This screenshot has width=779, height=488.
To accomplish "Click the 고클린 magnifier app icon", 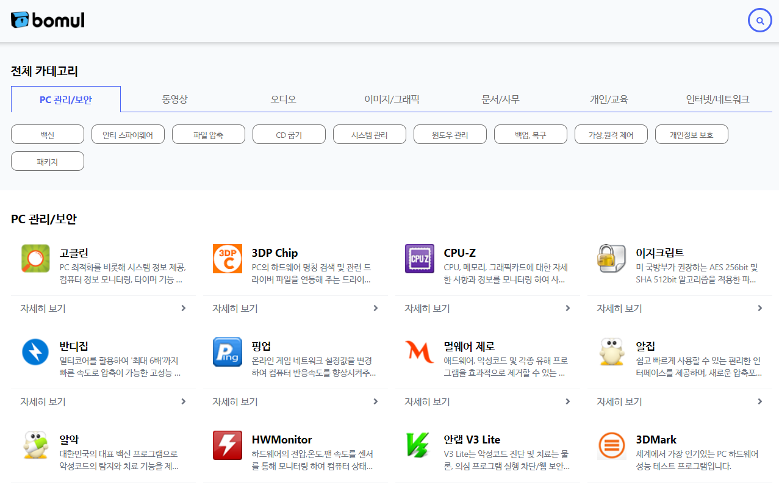I will [x=35, y=259].
